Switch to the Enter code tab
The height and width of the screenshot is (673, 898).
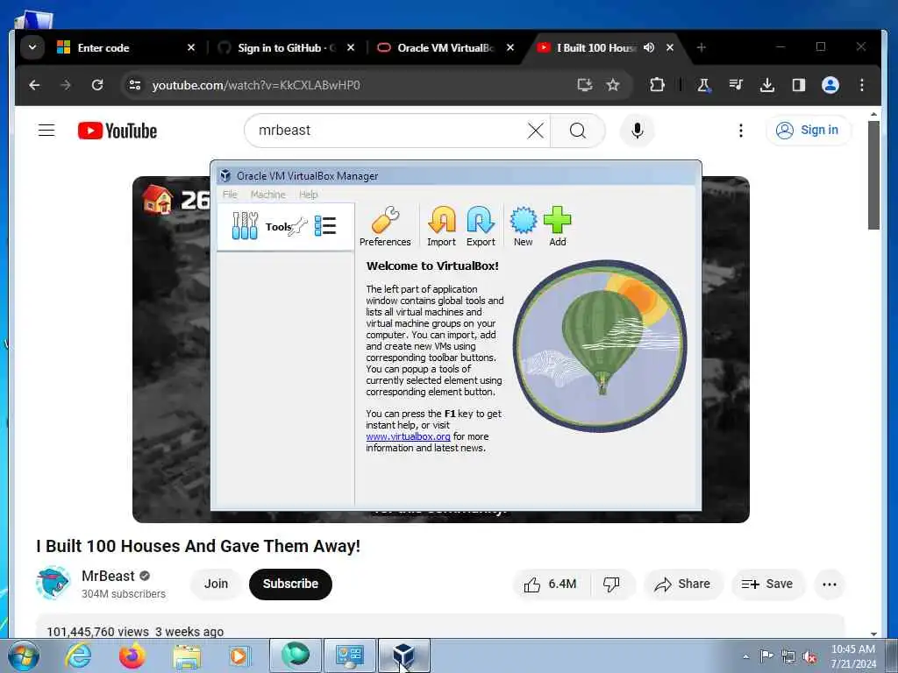(x=125, y=47)
